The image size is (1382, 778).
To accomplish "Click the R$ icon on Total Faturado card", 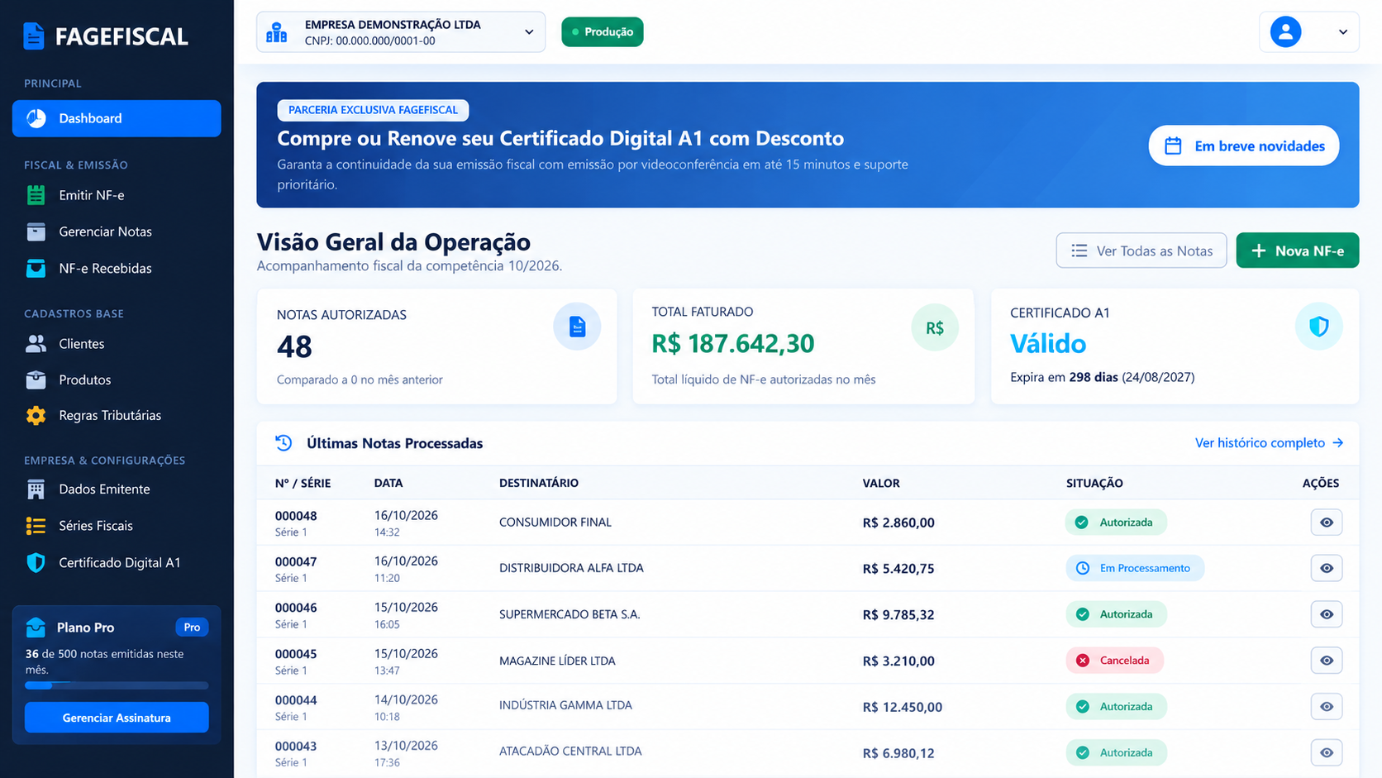I will (935, 327).
